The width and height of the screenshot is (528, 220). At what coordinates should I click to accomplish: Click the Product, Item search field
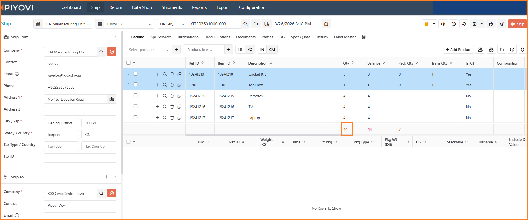tap(204, 50)
